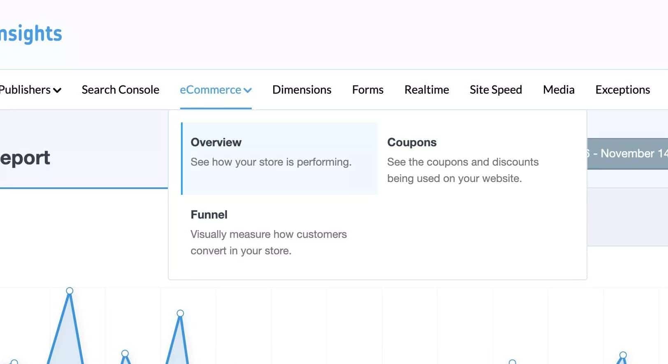
Task: Select the Site Speed tab
Action: tap(496, 90)
